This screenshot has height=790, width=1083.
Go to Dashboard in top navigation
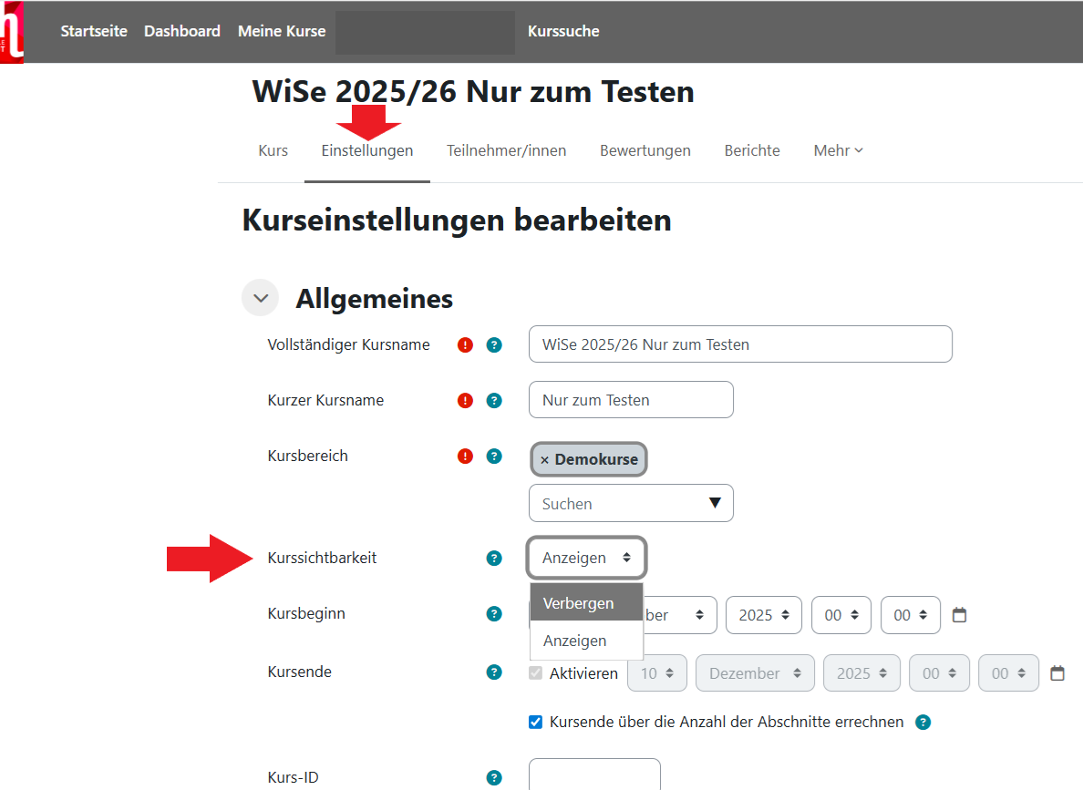coord(182,31)
